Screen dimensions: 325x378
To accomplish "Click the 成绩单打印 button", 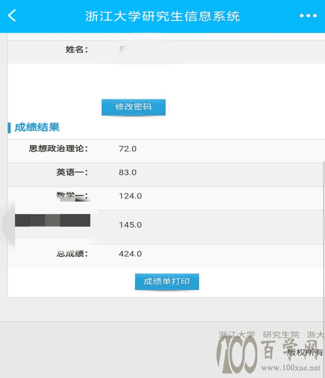I will (167, 281).
